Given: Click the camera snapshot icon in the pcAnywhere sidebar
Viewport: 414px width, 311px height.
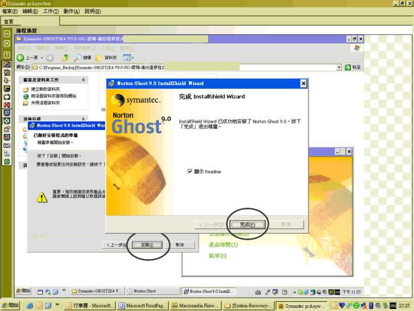Looking at the screenshot, I should (7, 146).
